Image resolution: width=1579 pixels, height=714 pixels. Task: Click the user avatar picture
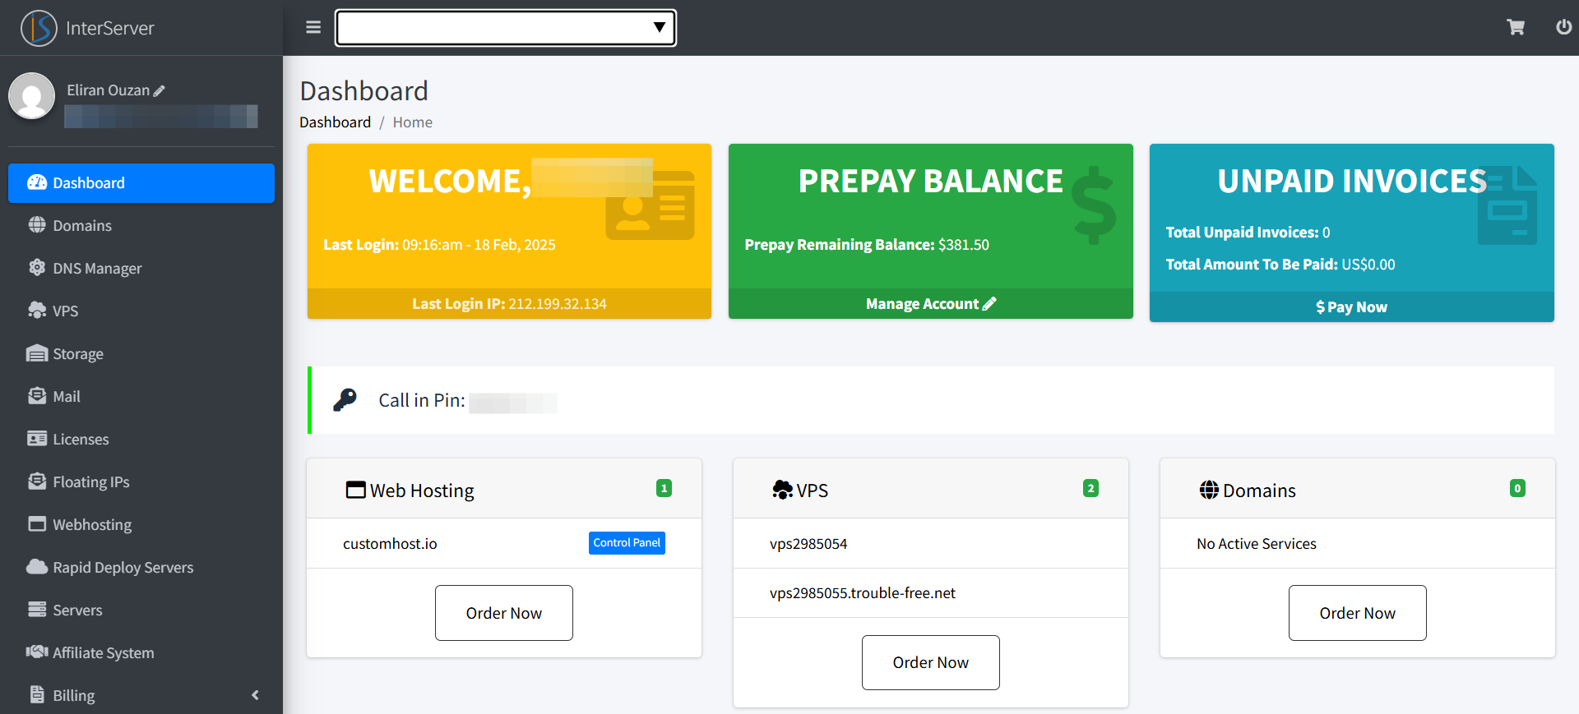31,95
